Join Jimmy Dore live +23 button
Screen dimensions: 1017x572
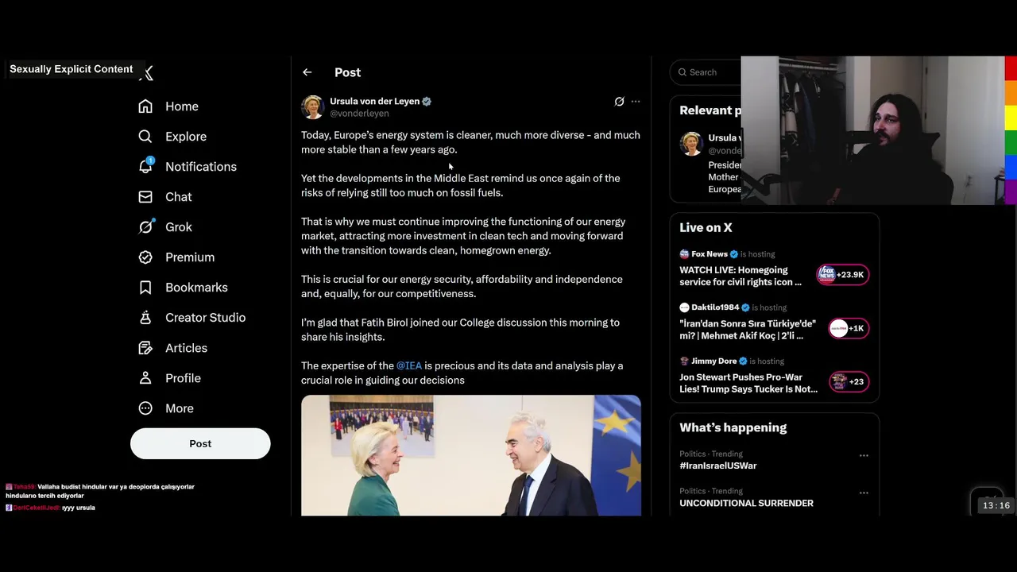point(849,381)
